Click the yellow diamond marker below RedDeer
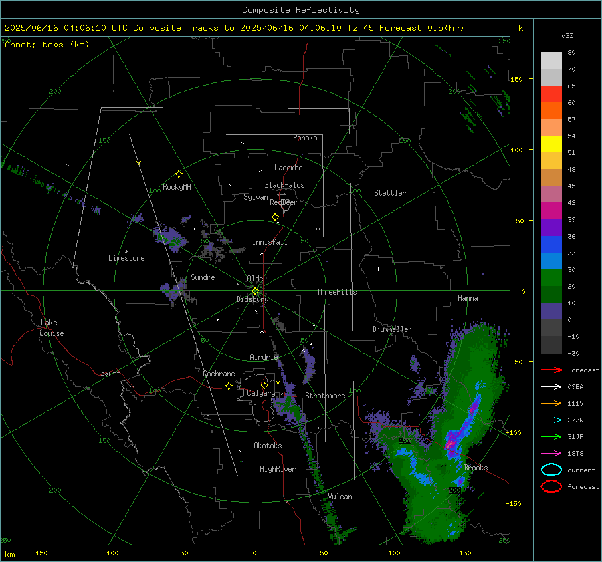Viewport: 602px width, 562px height. 275,217
